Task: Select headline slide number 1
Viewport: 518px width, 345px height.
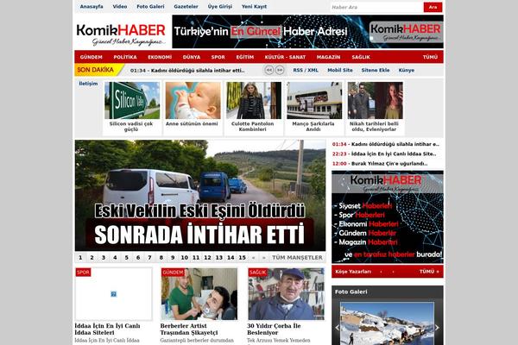Action: [x=80, y=257]
